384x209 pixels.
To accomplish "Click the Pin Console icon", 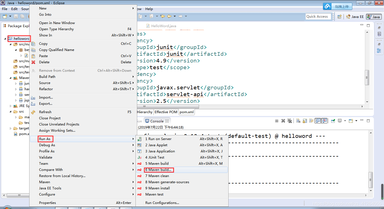I will 333,121.
